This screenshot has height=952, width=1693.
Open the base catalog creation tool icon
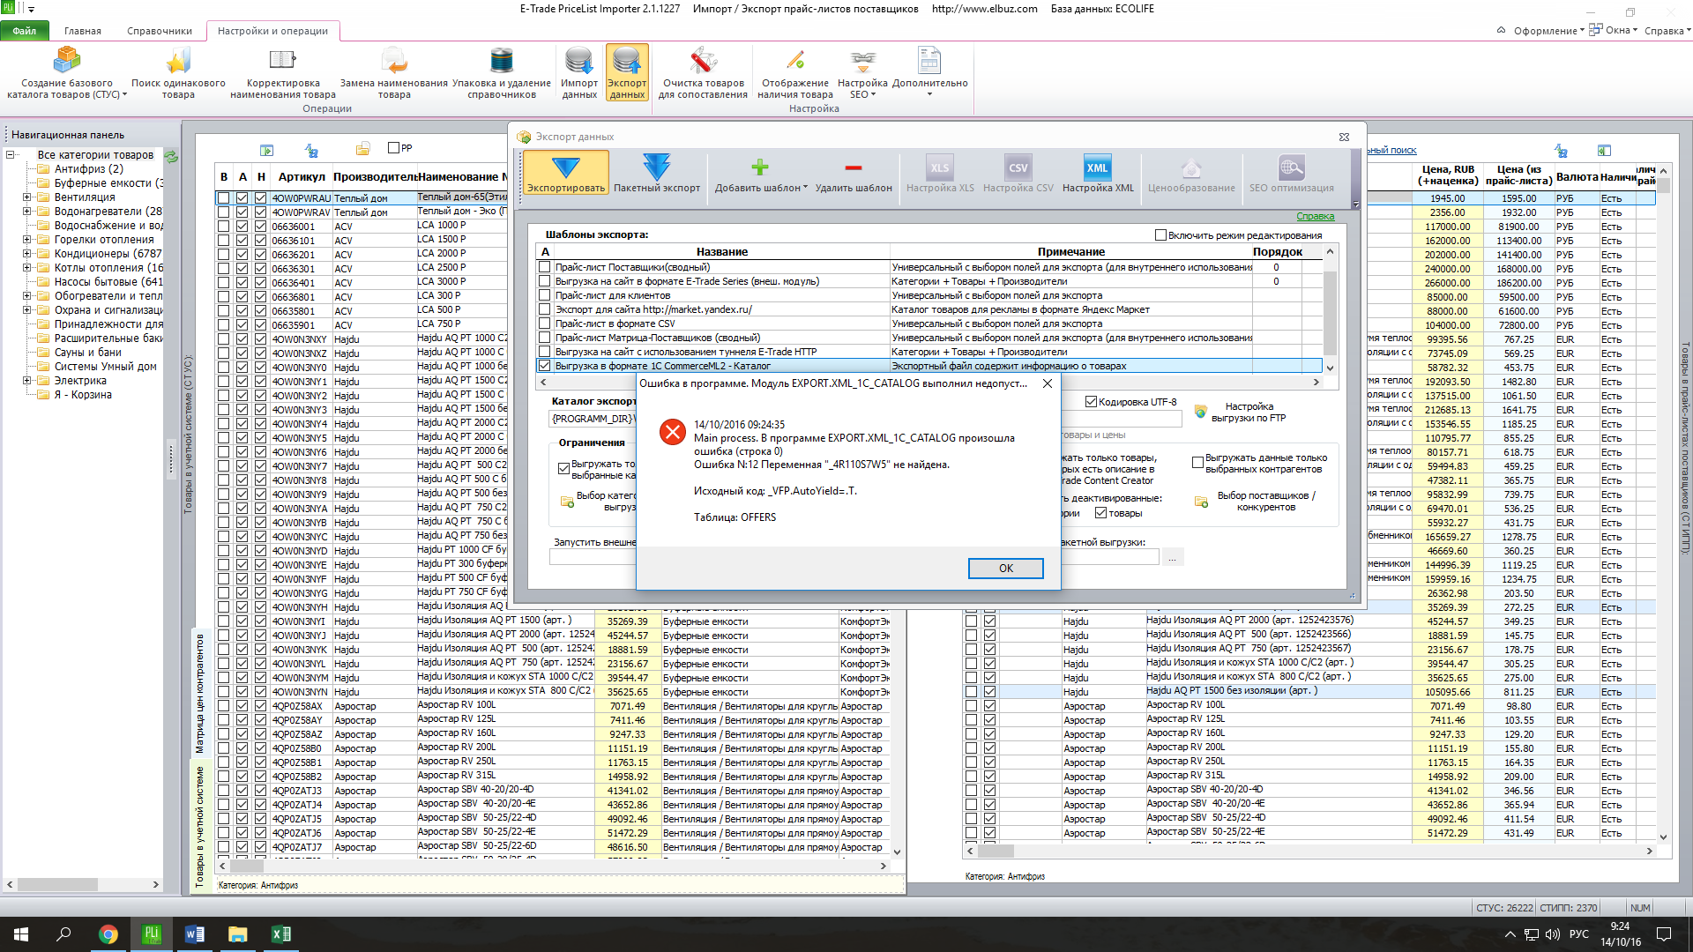coord(67,61)
